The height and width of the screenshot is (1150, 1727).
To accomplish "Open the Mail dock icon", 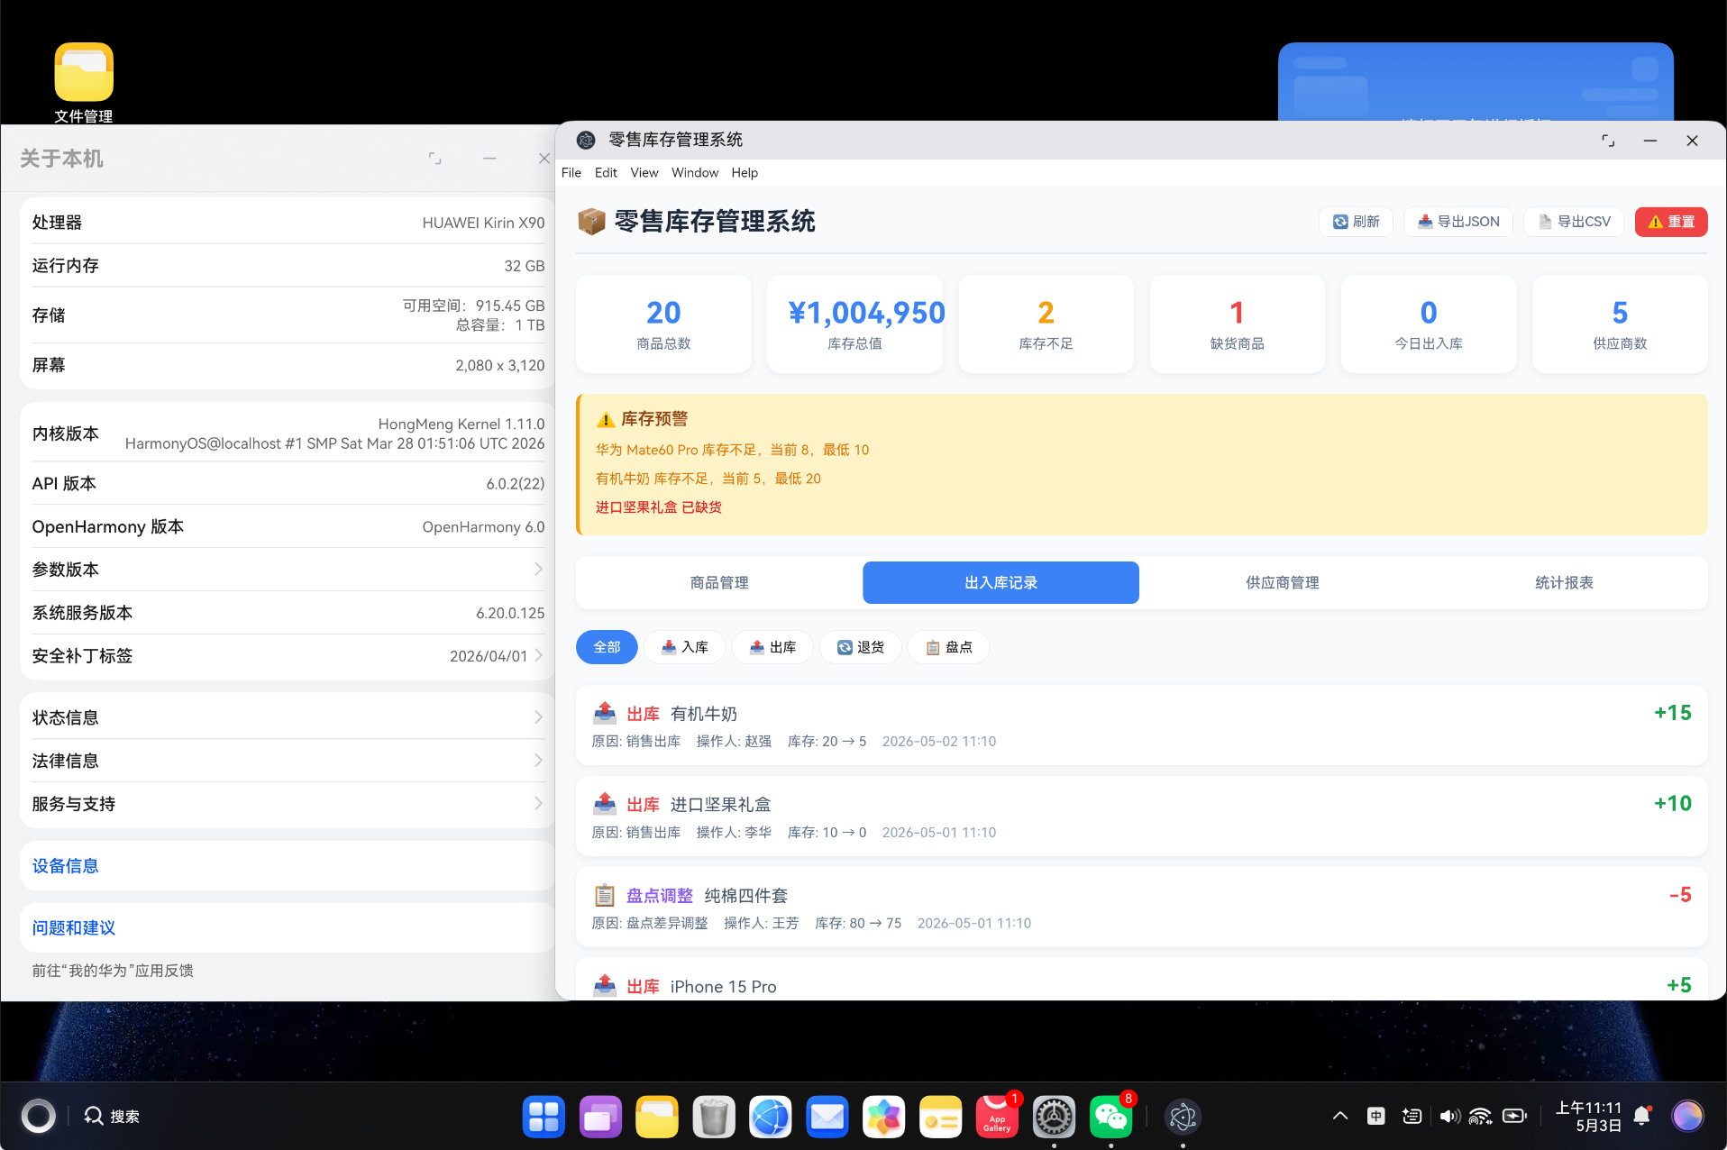I will pos(827,1118).
